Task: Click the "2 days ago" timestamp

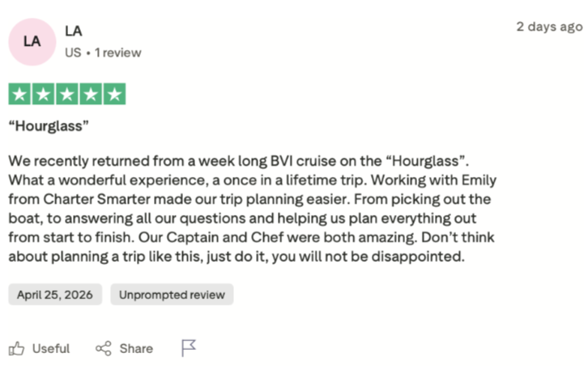Action: point(549,27)
